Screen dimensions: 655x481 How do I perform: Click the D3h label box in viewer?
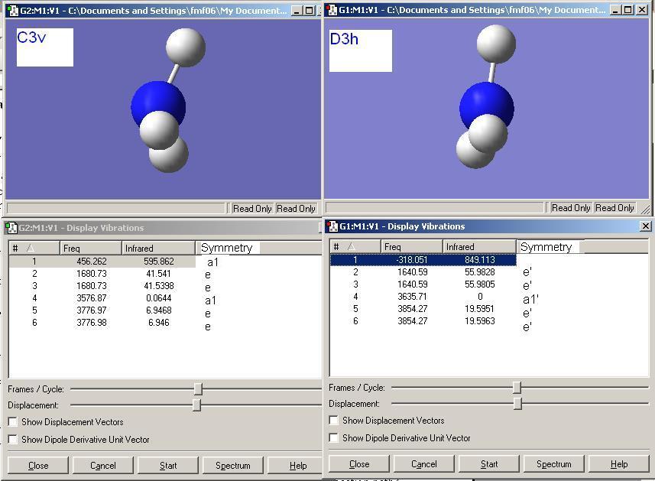pos(361,50)
